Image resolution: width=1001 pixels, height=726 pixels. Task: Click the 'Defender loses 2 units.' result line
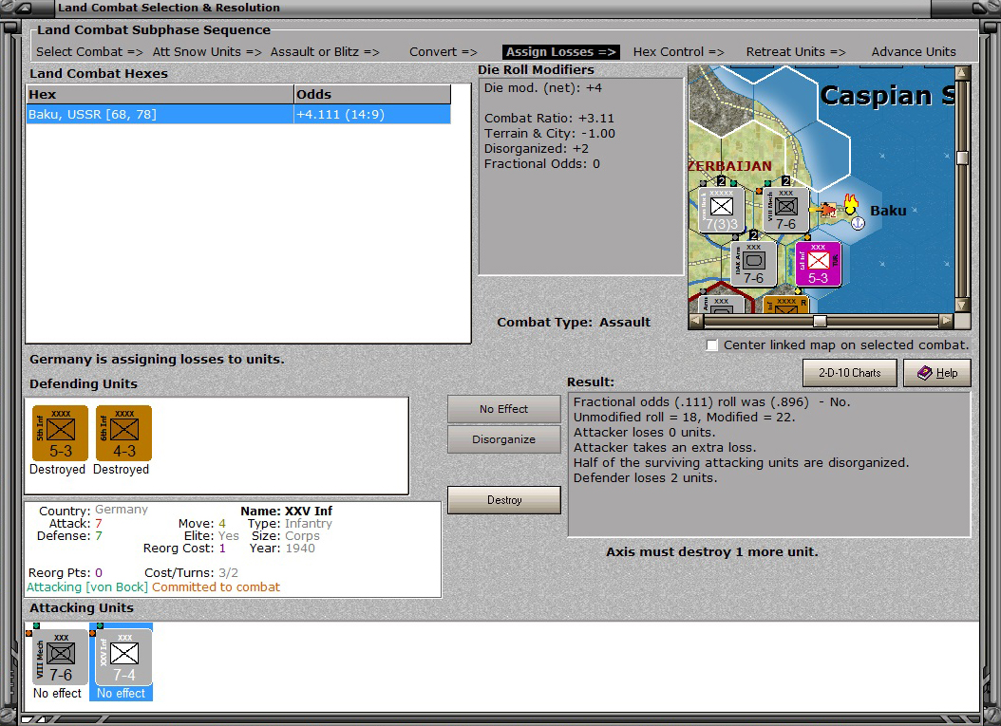(646, 478)
